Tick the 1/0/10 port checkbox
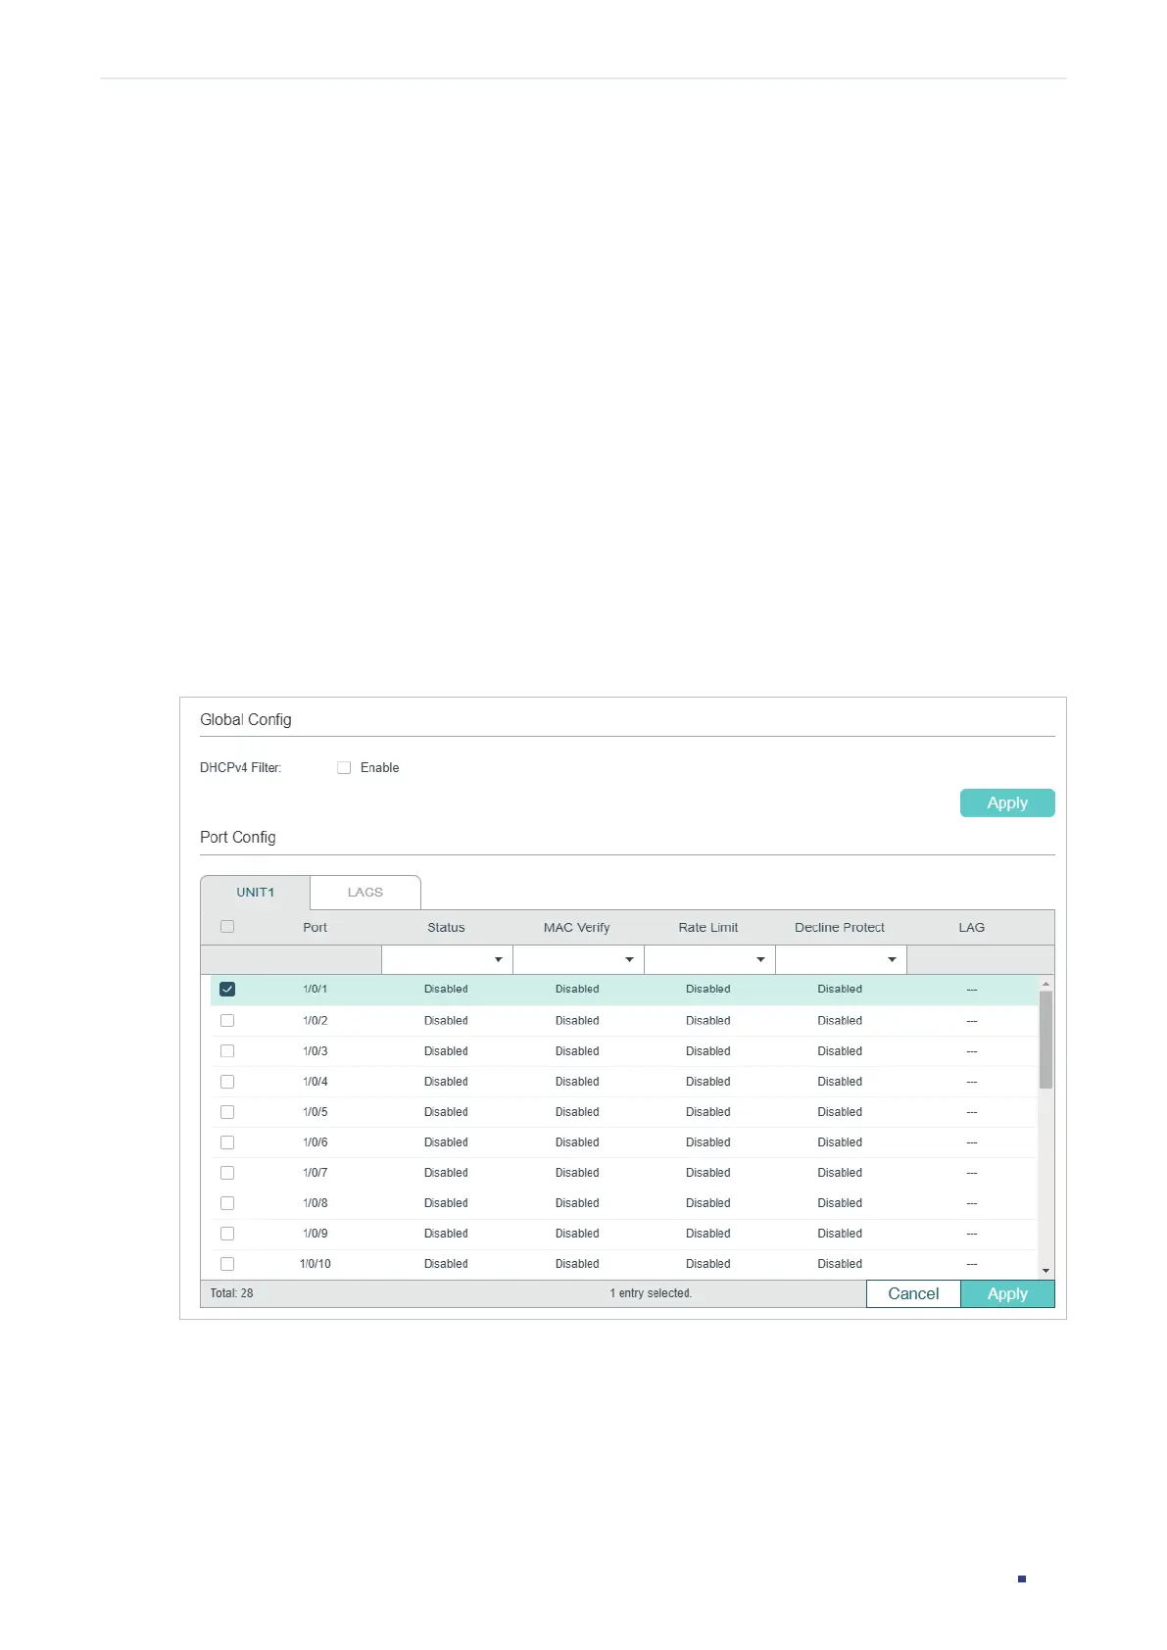The height and width of the screenshot is (1650, 1167). coord(227,1263)
